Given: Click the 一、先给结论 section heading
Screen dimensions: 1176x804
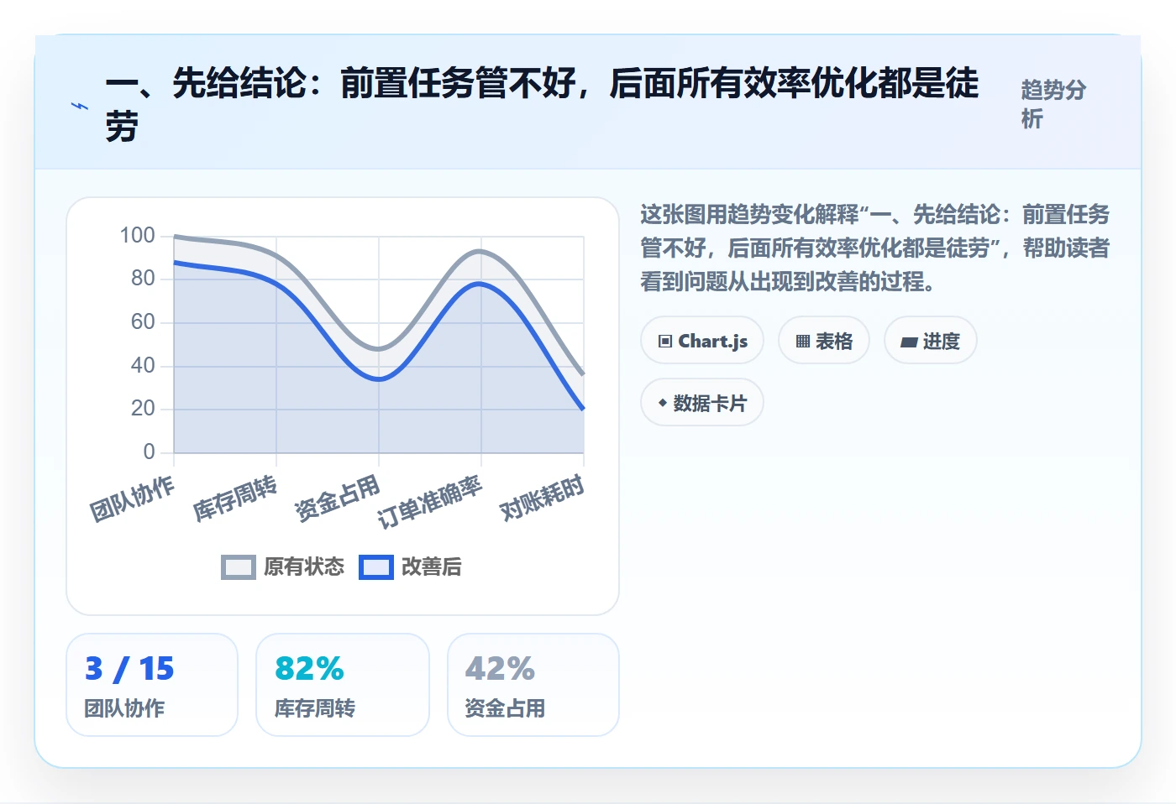Looking at the screenshot, I should pos(542,105).
